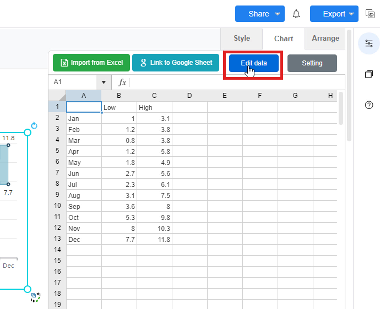
Task: Click Import from Excel button
Action: [x=91, y=63]
